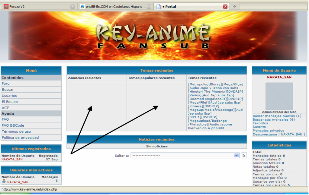Click the status bar URL key-anime.net/index.php
This screenshot has width=309, height=195.
(29, 189)
